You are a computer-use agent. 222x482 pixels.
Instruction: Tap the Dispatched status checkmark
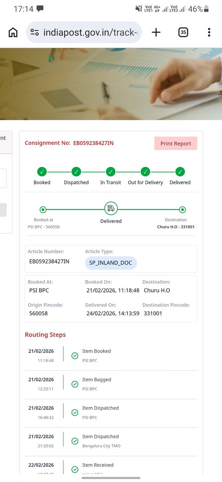(x=76, y=172)
